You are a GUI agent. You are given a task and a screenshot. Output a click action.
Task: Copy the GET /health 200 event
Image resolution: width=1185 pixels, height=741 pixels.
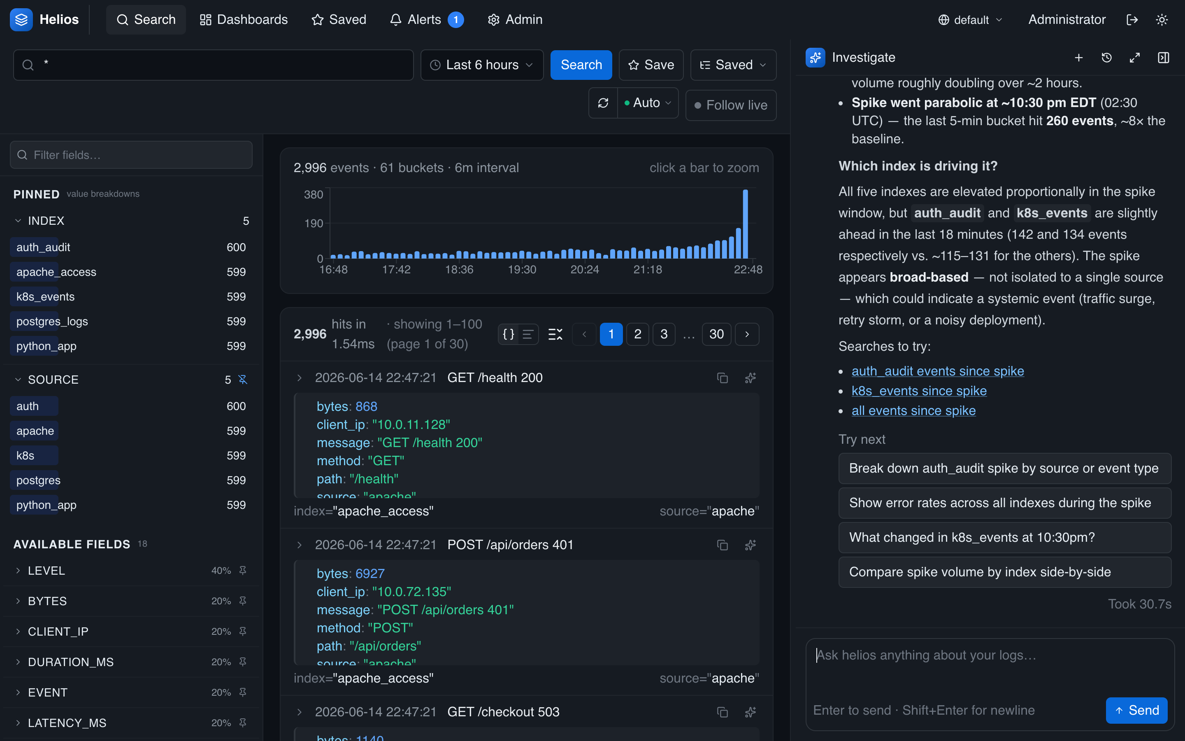coord(722,378)
